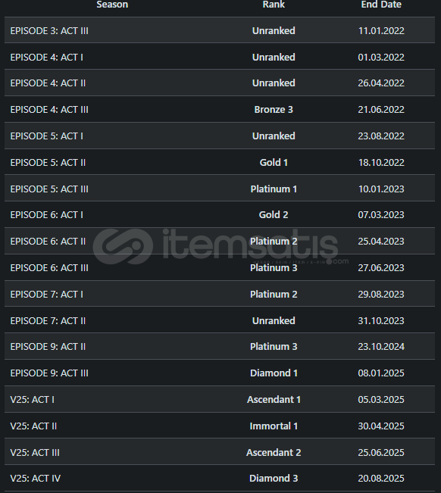Select the EPISODE 5: ACT II row
This screenshot has height=493, width=441.
[x=220, y=162]
